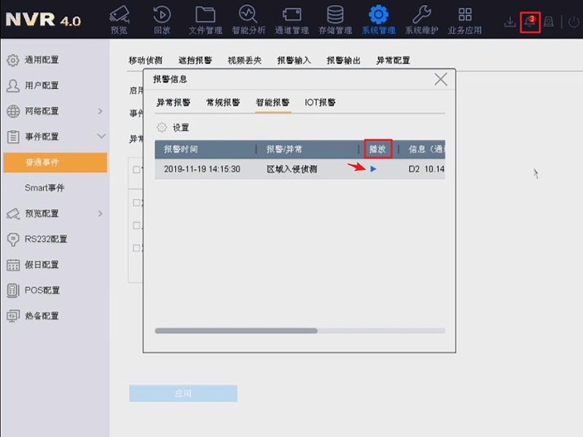Expand the 预览配置 sidebar section

[x=42, y=213]
